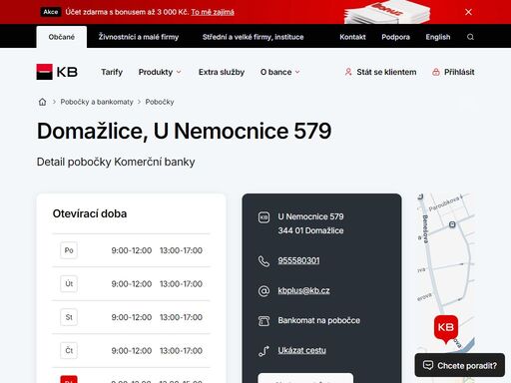The height and width of the screenshot is (383, 511).
Task: Click the Ukázat cestu link
Action: pyautogui.click(x=301, y=350)
